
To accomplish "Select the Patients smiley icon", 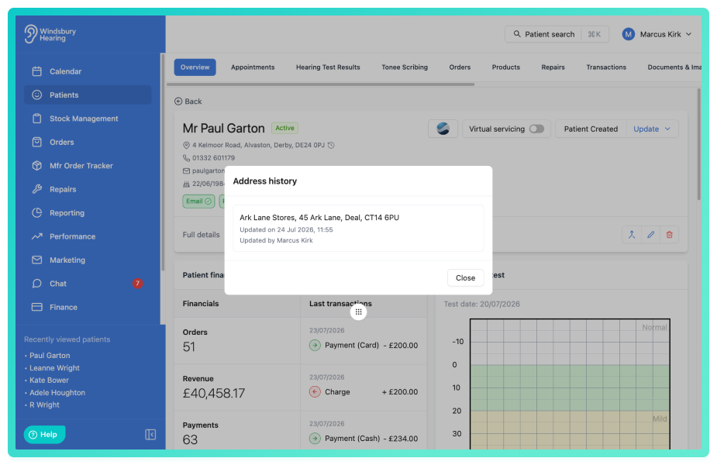I will (x=37, y=95).
